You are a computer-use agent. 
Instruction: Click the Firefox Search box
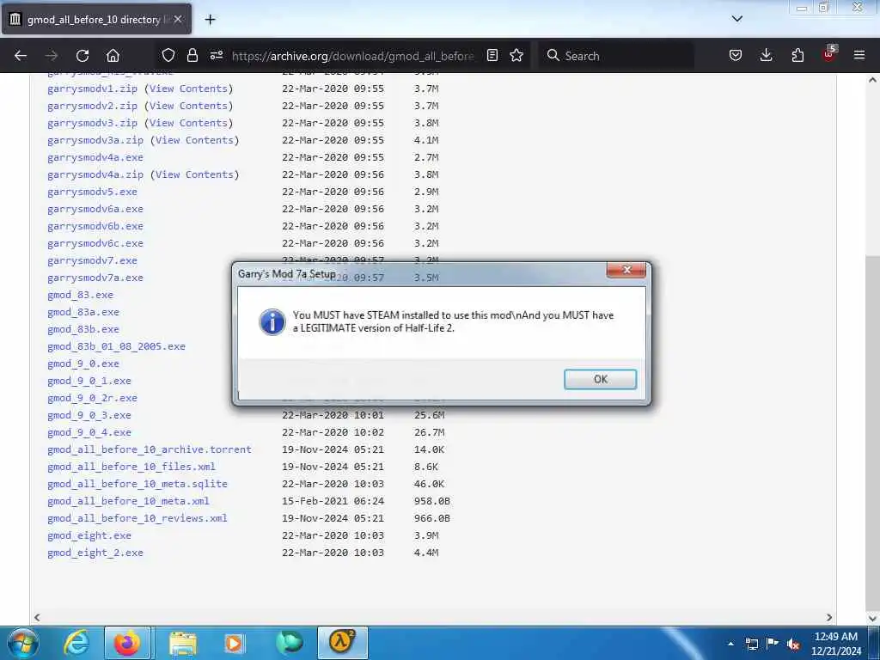[x=617, y=56]
